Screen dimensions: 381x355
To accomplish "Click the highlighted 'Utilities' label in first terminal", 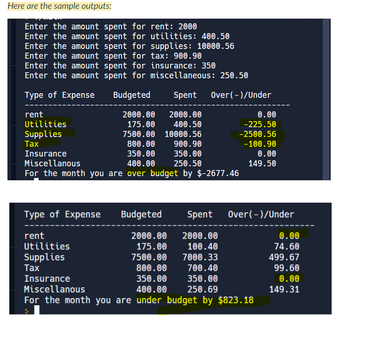I will pyautogui.click(x=46, y=124).
